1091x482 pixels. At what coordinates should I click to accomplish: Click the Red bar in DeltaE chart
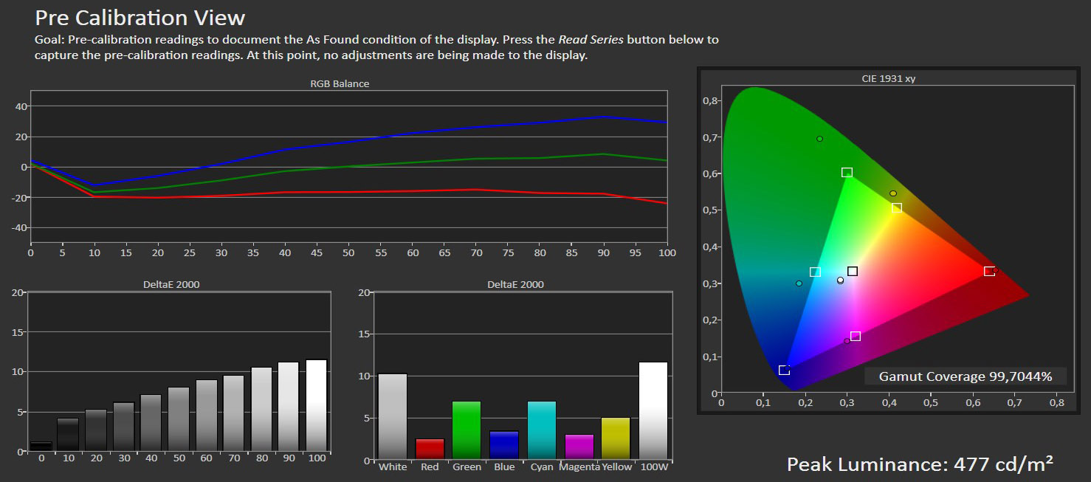click(x=430, y=449)
